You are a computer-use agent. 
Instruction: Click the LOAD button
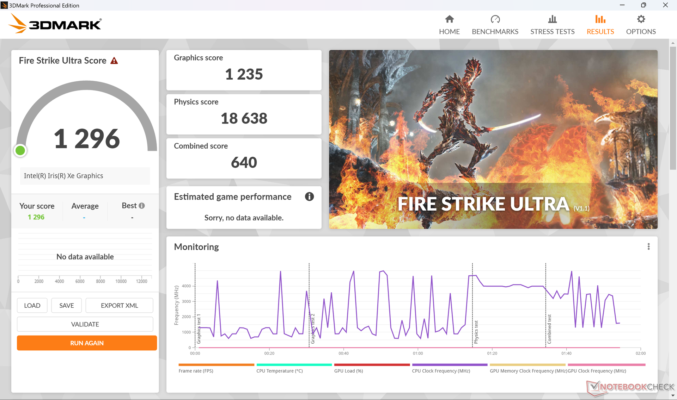[x=32, y=306]
